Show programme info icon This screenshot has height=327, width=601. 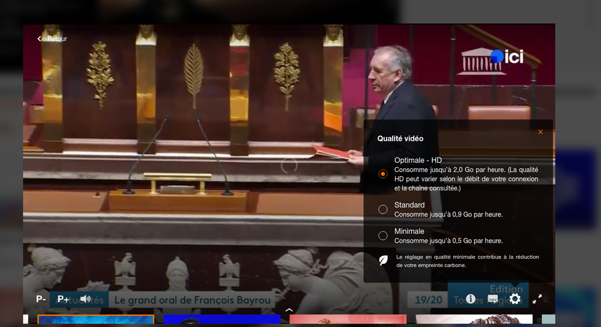[471, 299]
